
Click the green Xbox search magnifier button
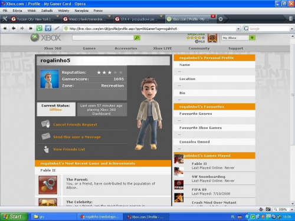tap(137, 38)
